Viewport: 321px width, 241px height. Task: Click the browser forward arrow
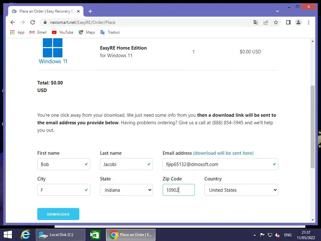pyautogui.click(x=23, y=22)
